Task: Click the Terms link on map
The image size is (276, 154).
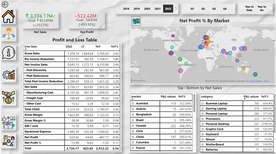Action: [267, 81]
